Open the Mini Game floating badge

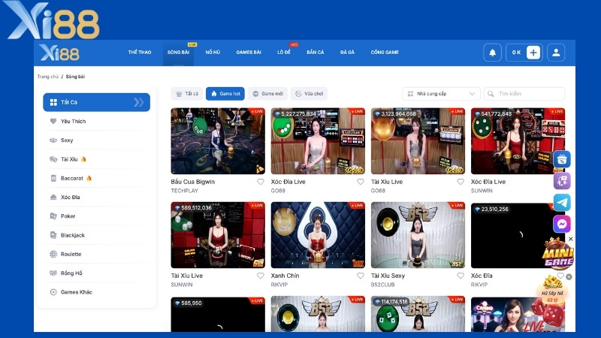point(557,254)
